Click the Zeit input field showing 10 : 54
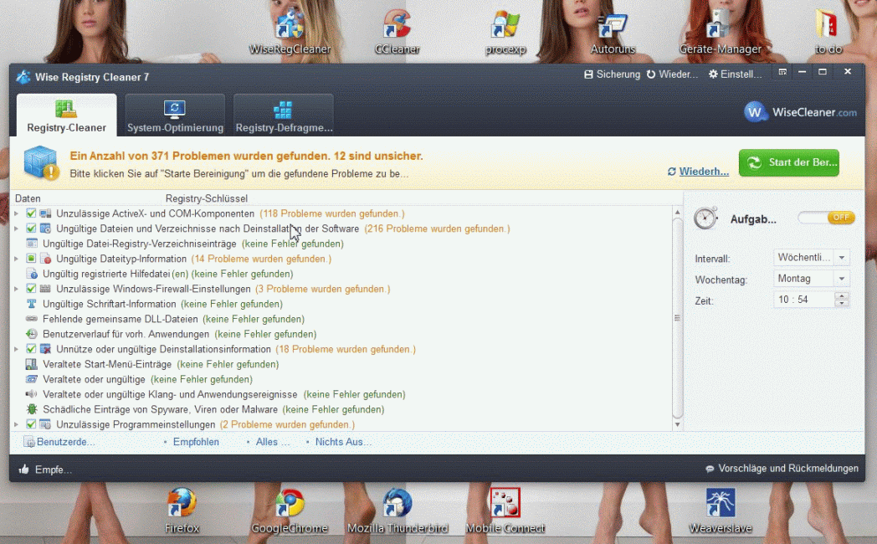The height and width of the screenshot is (544, 877). coord(803,300)
